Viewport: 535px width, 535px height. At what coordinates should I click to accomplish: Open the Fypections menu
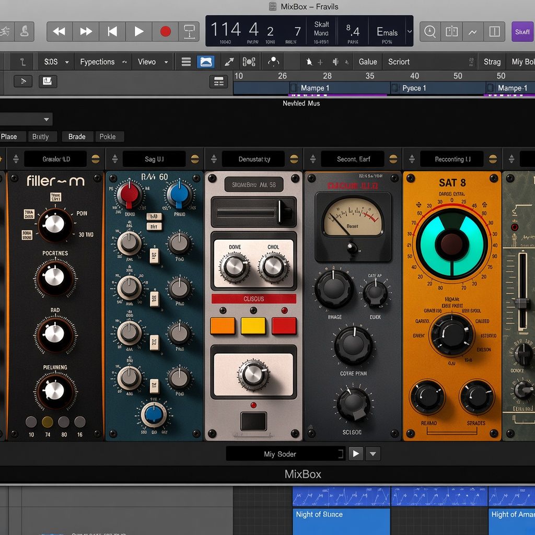103,62
